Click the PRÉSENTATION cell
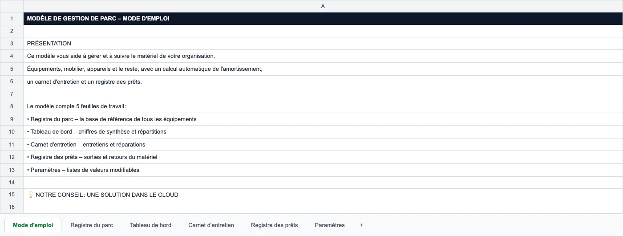 [x=323, y=44]
